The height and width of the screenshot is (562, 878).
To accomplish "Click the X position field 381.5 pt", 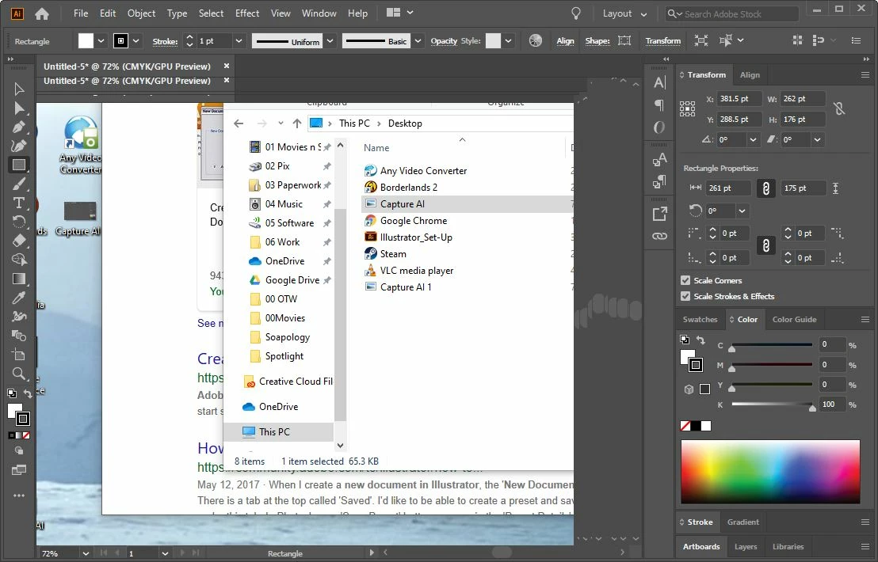I will coord(739,99).
